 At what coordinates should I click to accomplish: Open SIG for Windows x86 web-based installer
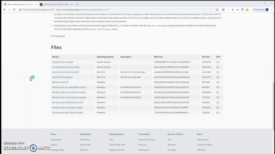click(x=218, y=113)
